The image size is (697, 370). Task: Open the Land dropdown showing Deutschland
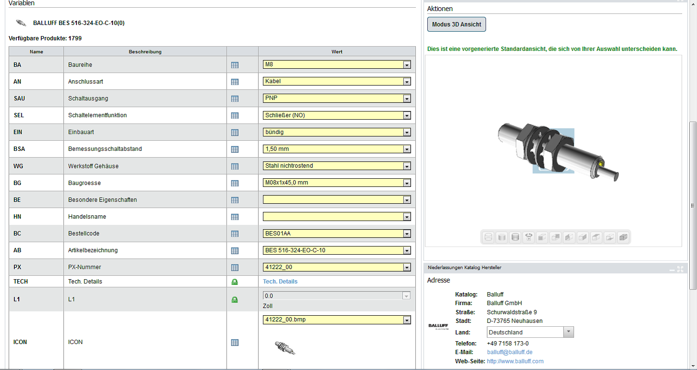[x=530, y=332]
